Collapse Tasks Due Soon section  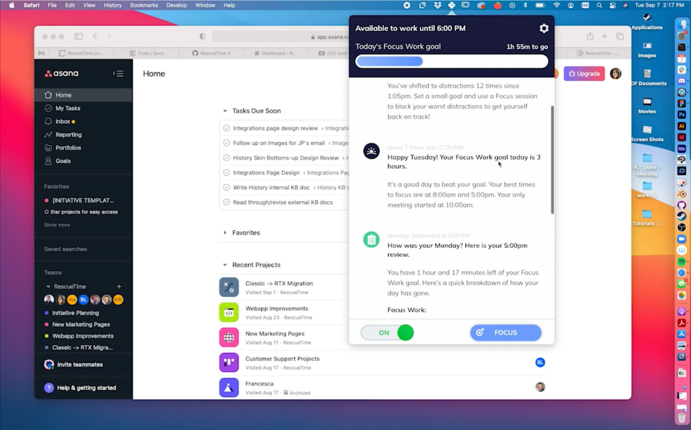(225, 111)
